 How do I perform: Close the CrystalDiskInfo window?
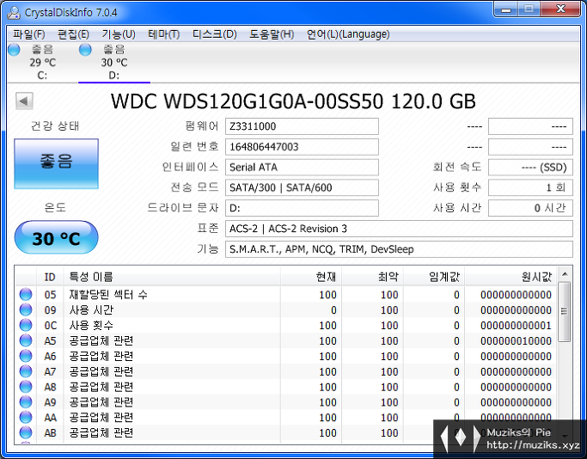click(x=560, y=9)
